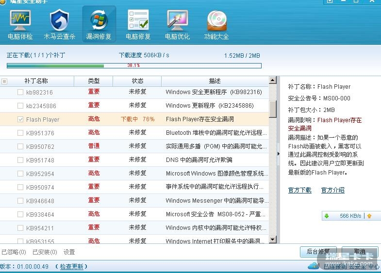Switch to the 电脑修复 tab label
The image size is (381, 273).
[138, 37]
